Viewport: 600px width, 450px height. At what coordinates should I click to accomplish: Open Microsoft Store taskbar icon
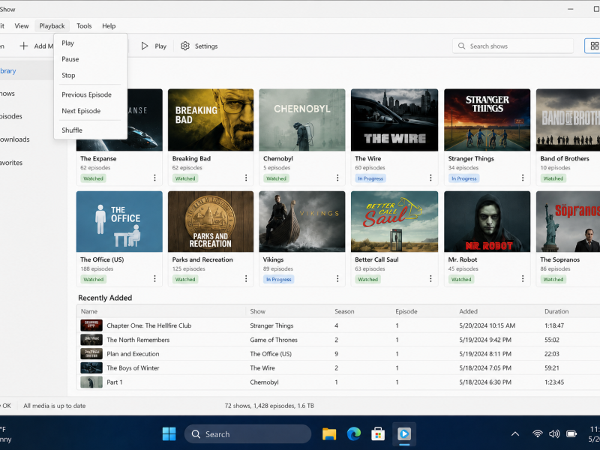[x=378, y=434]
